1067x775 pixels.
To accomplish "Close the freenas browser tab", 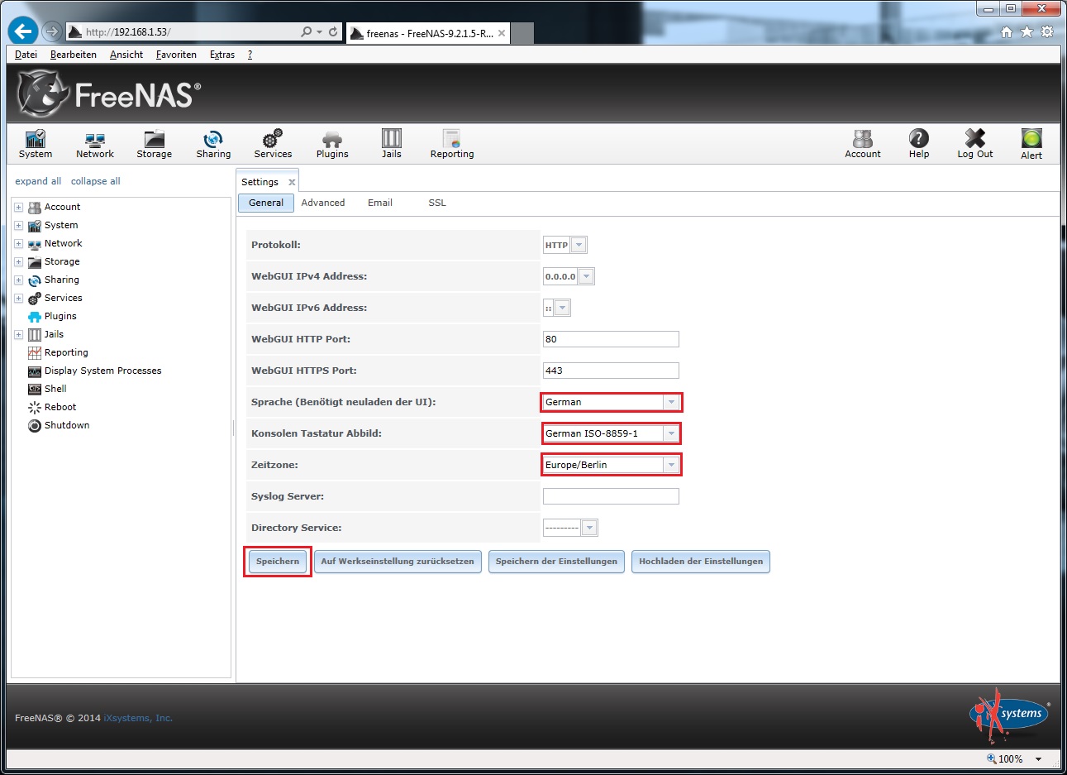I will click(x=502, y=33).
